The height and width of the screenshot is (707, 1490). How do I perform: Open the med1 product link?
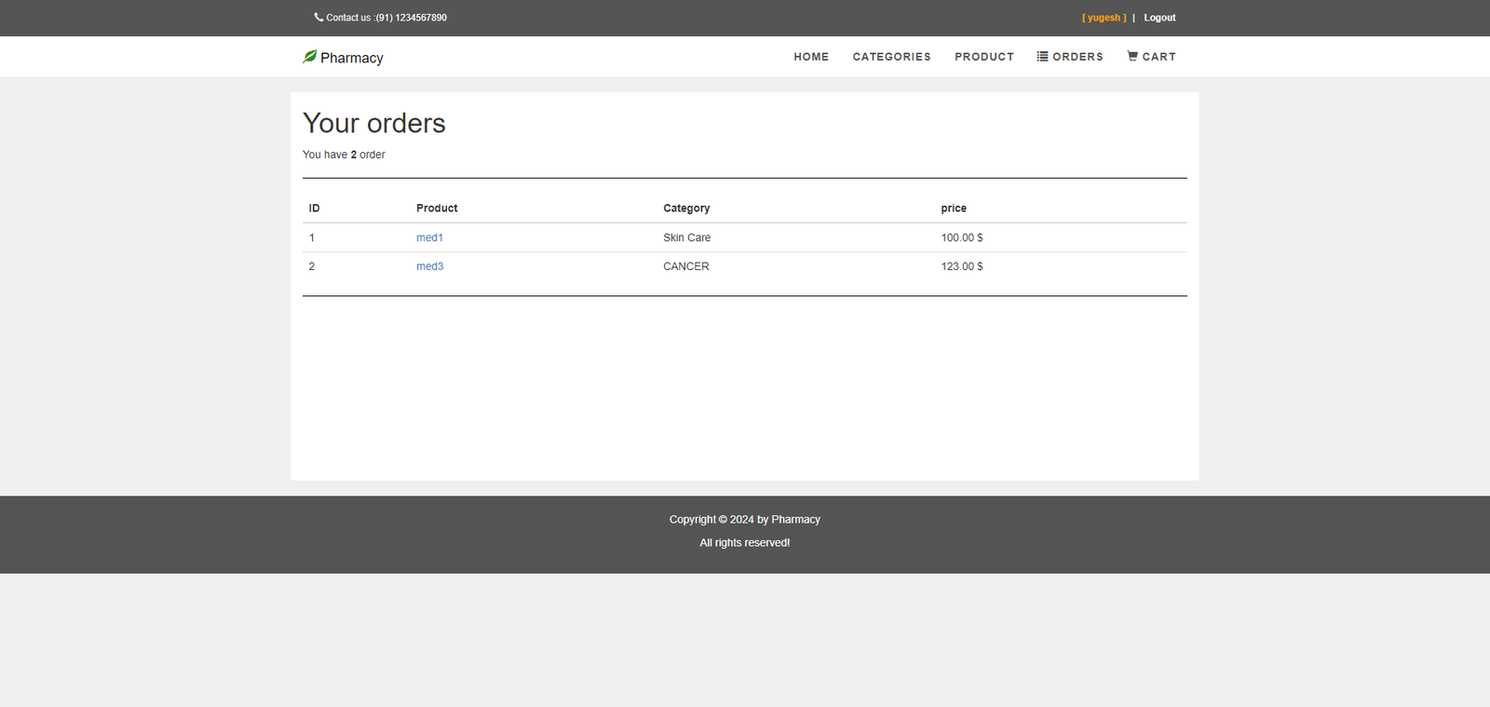[x=429, y=238]
